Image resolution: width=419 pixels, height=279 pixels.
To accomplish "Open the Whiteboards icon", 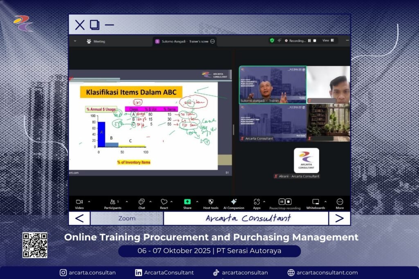I will (x=315, y=202).
